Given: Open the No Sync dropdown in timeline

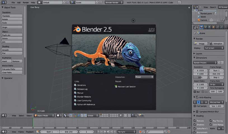Looking at the screenshot, I should tap(126, 132).
